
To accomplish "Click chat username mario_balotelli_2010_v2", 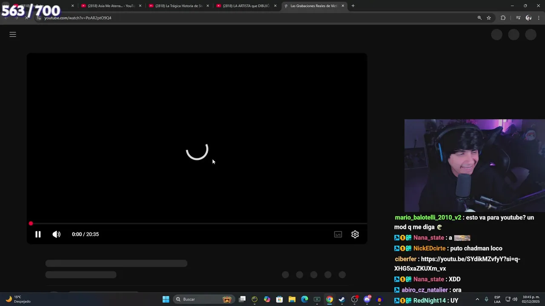I will pyautogui.click(x=428, y=217).
